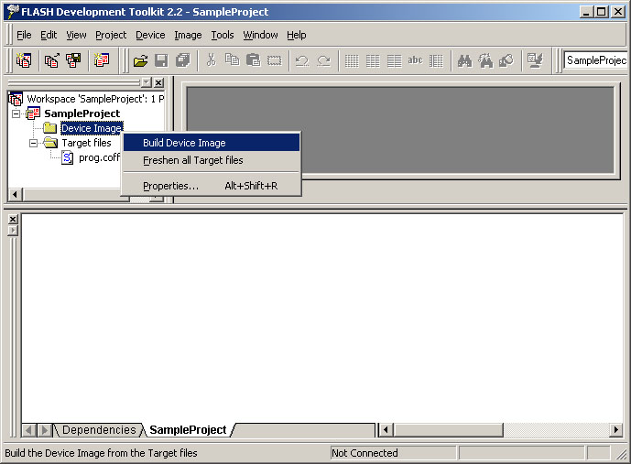The height and width of the screenshot is (464, 631).
Task: Click the toolbar icon right of Find Next
Action: point(506,60)
